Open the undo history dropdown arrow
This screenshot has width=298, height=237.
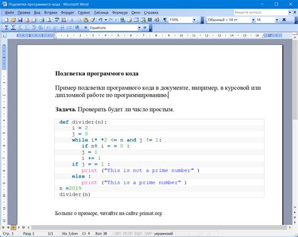point(106,20)
